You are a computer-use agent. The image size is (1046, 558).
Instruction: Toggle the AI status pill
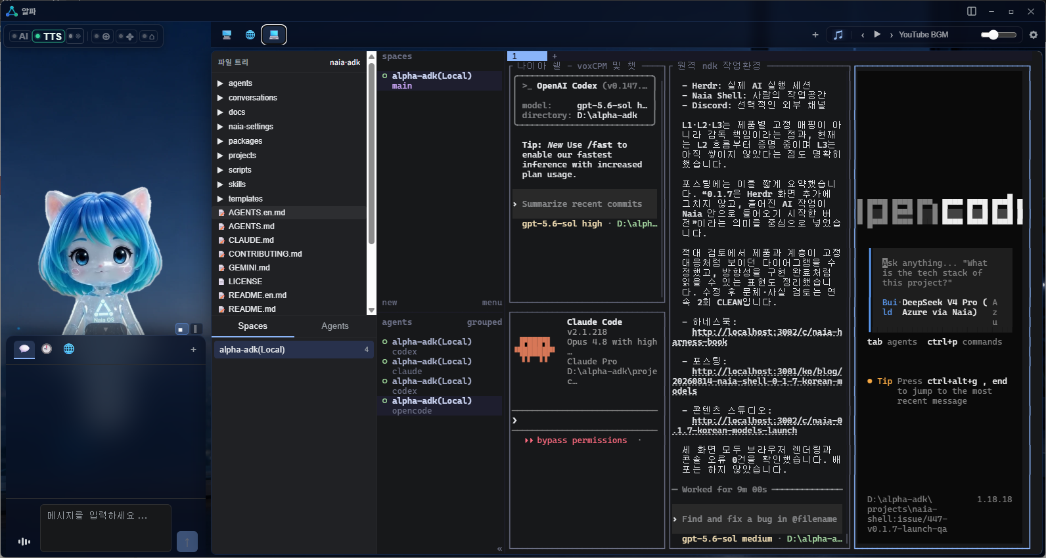[20, 36]
